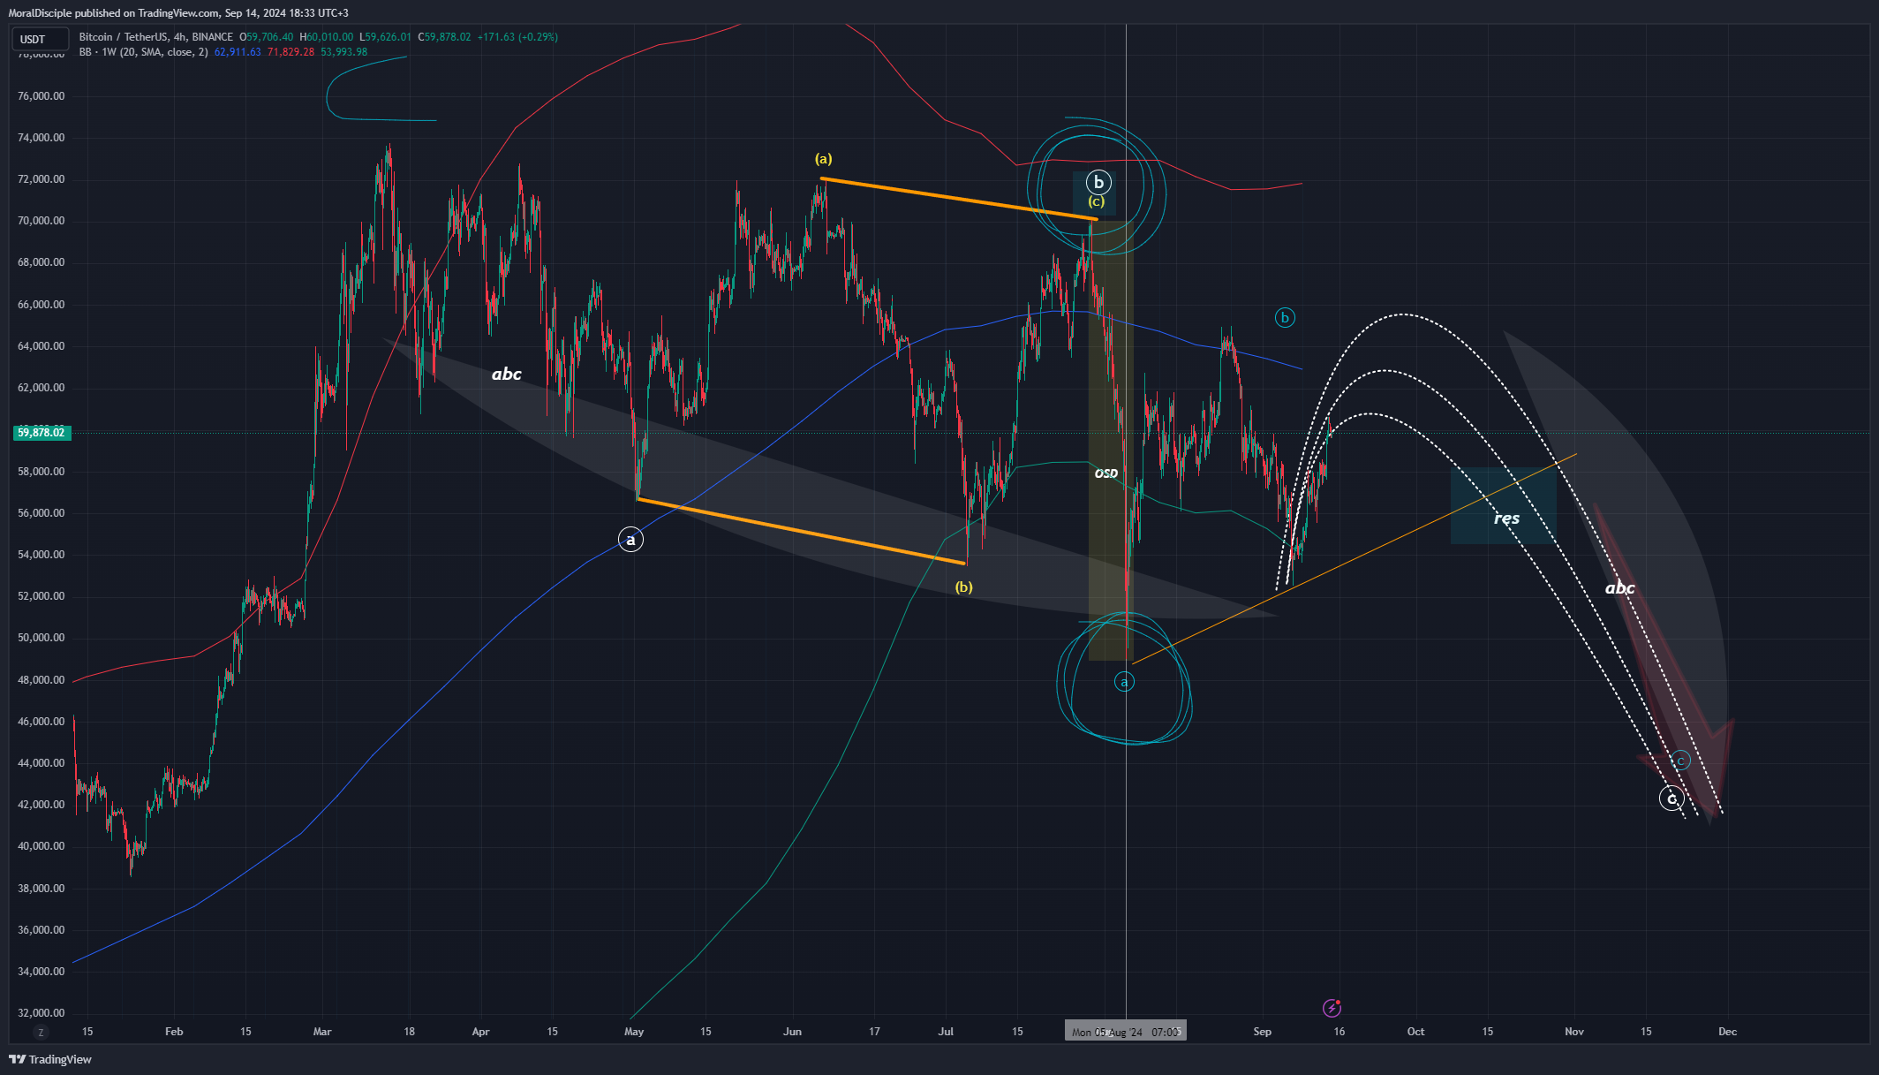Image resolution: width=1879 pixels, height=1075 pixels.
Task: Select the right abc text near November
Action: coord(1619,588)
